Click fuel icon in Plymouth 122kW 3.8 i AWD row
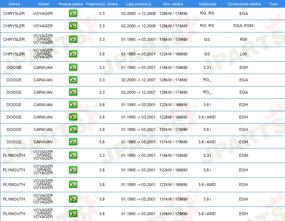The width and height of the screenshot is (285, 221). [x=73, y=184]
